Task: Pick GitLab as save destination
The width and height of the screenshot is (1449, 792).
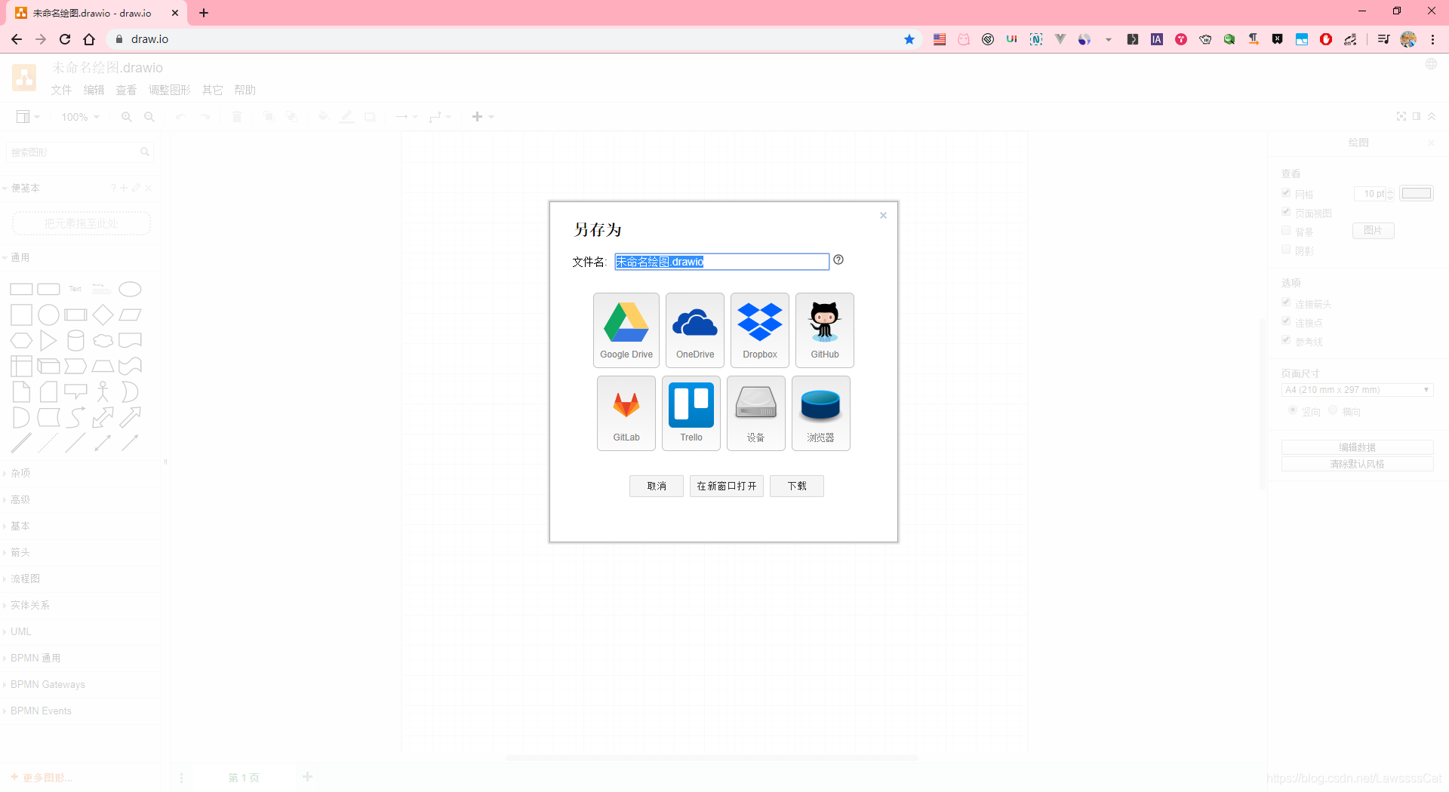Action: (626, 413)
